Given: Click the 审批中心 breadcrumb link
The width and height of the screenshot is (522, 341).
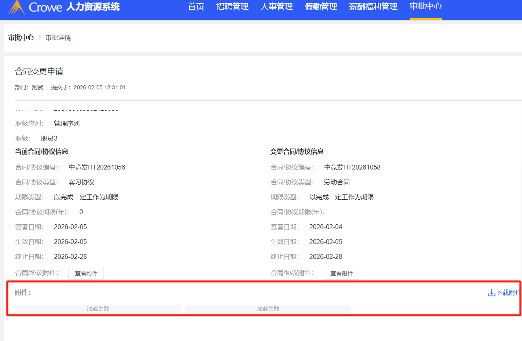Looking at the screenshot, I should [21, 38].
